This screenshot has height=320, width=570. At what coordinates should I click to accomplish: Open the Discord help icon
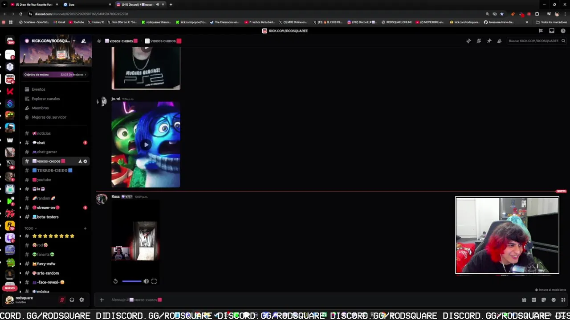point(563,31)
